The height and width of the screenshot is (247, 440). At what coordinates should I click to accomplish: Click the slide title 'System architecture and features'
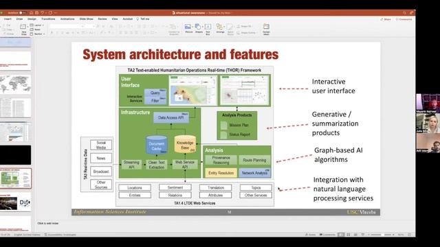click(x=181, y=54)
